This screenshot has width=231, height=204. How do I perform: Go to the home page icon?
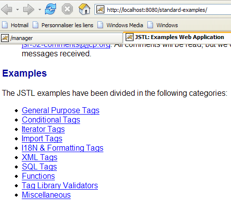85,9
